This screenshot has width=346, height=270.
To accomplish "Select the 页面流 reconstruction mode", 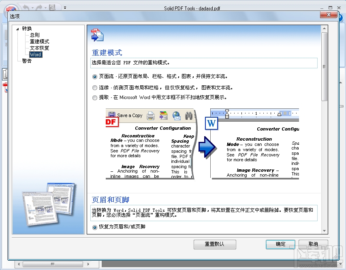I will click(94, 77).
